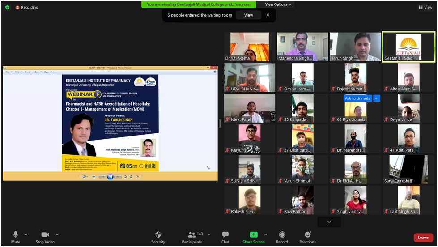Image resolution: width=438 pixels, height=247 pixels.
Task: Select Geetanjali Medical College tile
Action: pyautogui.click(x=408, y=47)
